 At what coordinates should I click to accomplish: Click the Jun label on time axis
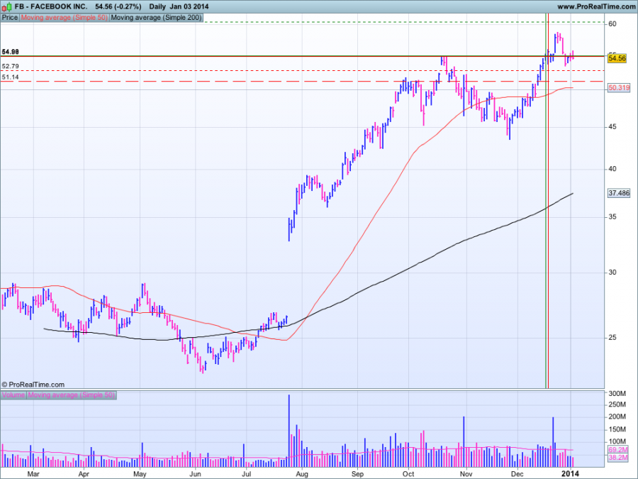pyautogui.click(x=196, y=474)
